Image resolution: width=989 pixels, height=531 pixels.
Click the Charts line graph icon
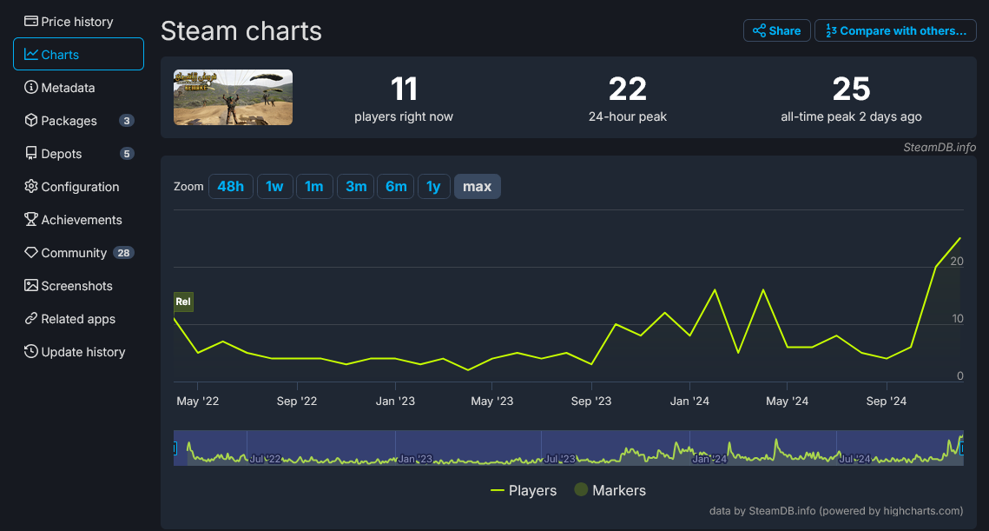click(31, 54)
